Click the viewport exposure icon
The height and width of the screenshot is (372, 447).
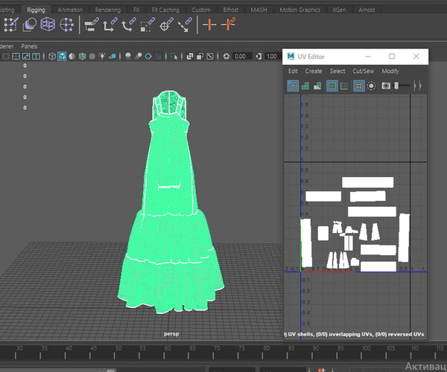point(226,57)
